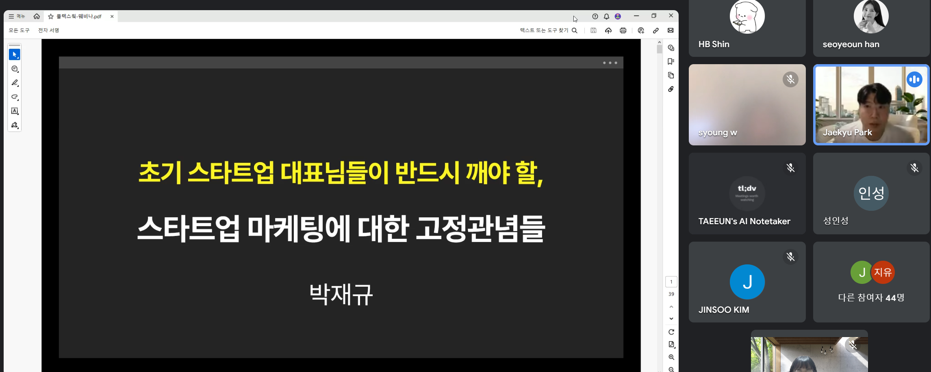Send document via the email icon
This screenshot has width=931, height=372.
tap(671, 30)
